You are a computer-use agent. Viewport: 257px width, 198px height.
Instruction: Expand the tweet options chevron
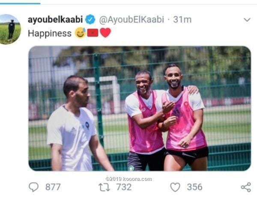tap(247, 20)
